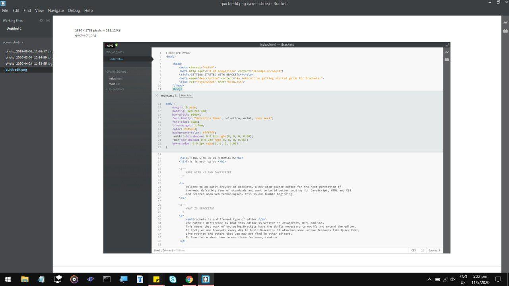Click the muted volume tray icon
The height and width of the screenshot is (286, 509).
click(x=453, y=279)
